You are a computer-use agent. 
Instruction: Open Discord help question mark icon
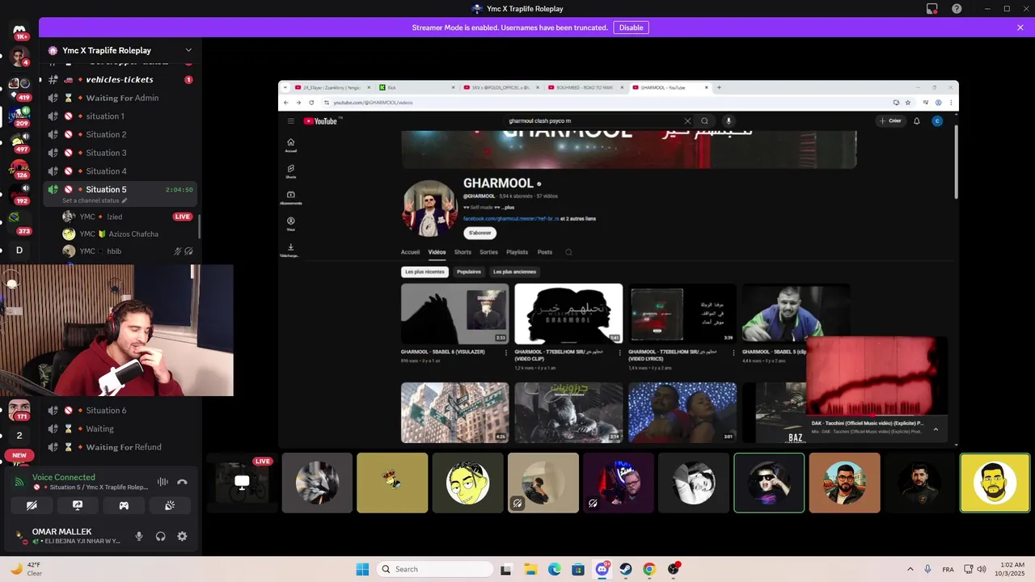tap(957, 9)
